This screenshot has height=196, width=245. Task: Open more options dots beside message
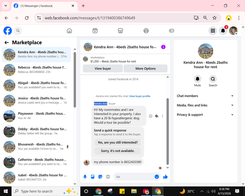point(162,116)
